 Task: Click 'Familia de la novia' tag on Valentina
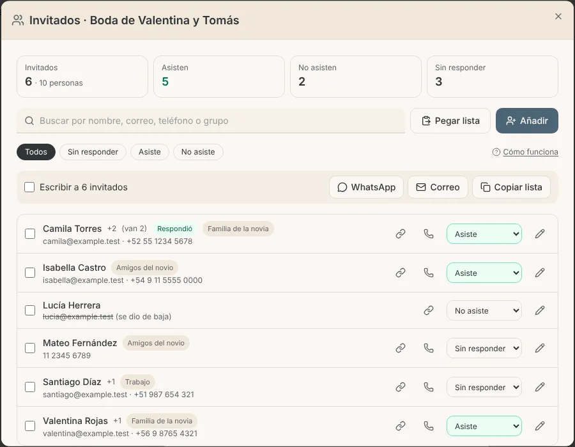coord(162,421)
